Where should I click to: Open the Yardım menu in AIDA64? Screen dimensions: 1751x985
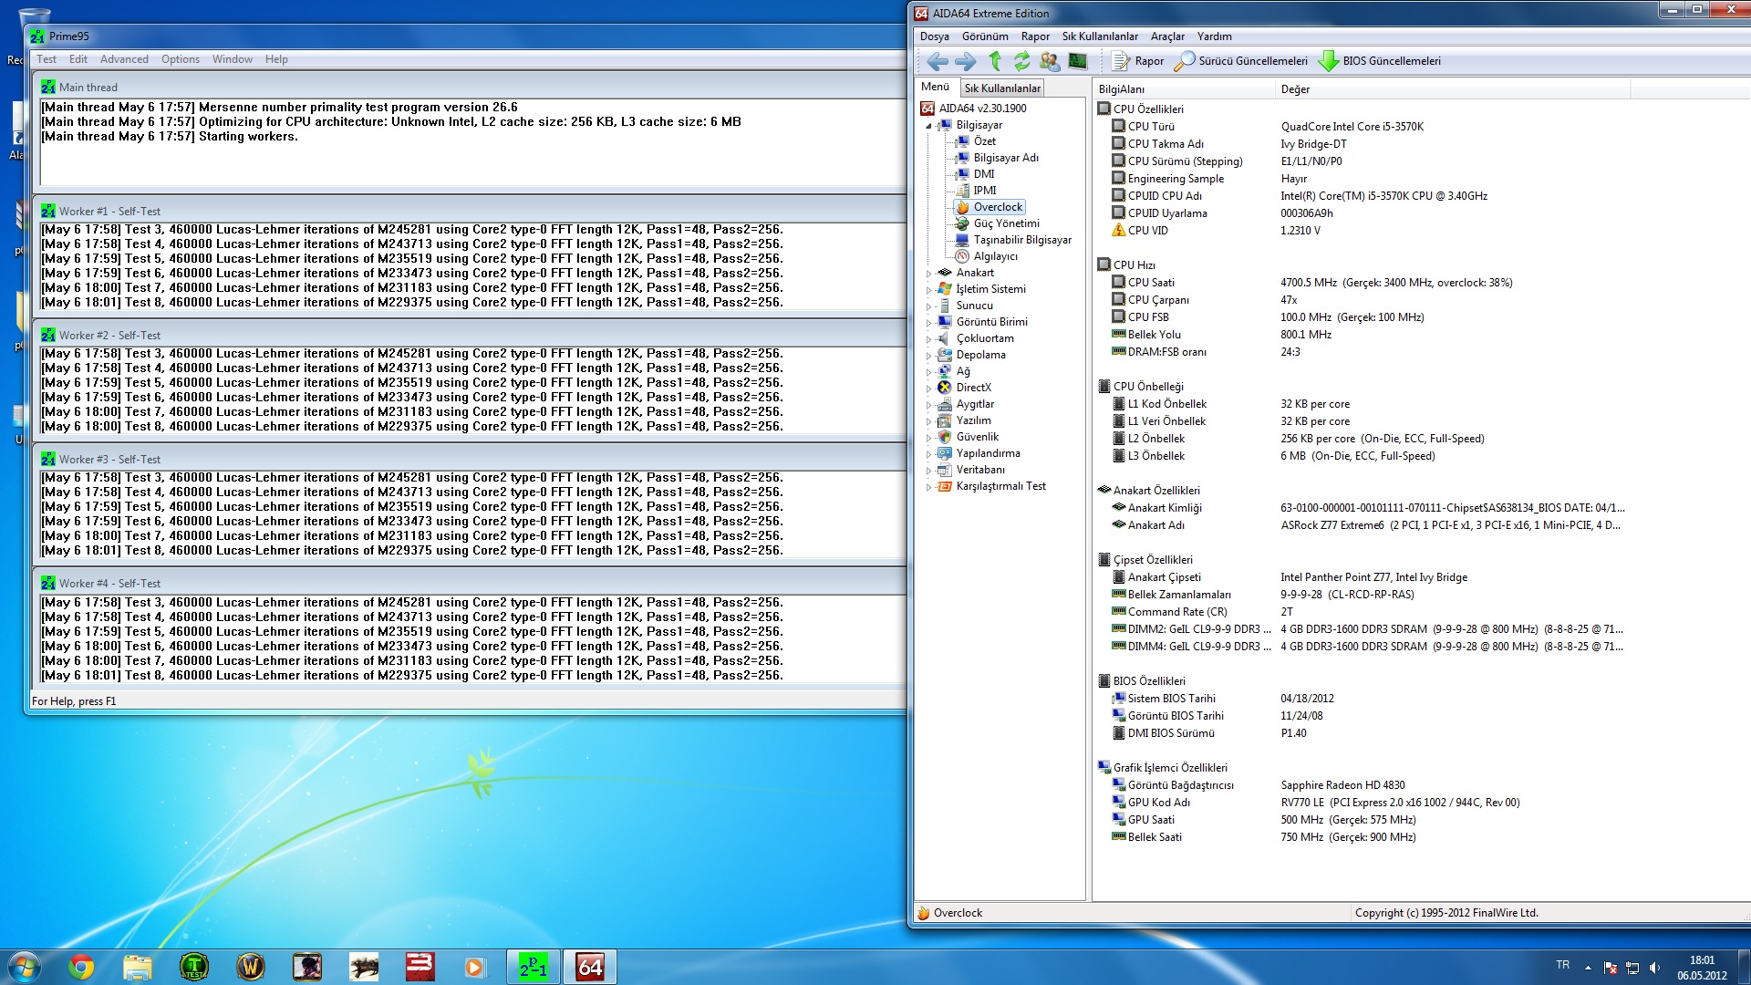[x=1214, y=36]
